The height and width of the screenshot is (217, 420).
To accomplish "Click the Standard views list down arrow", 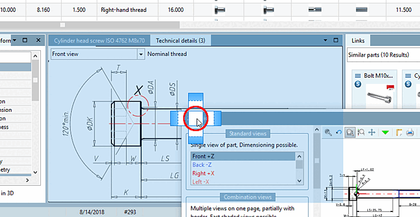I will [x=300, y=181].
